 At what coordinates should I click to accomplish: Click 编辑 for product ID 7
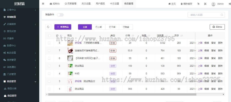207,51
